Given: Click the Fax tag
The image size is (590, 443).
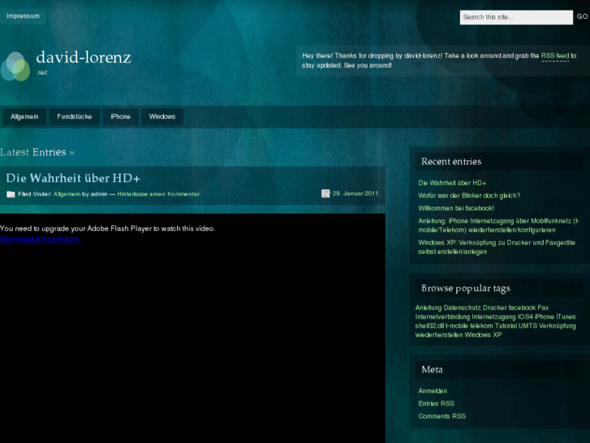Looking at the screenshot, I should pyautogui.click(x=543, y=307).
